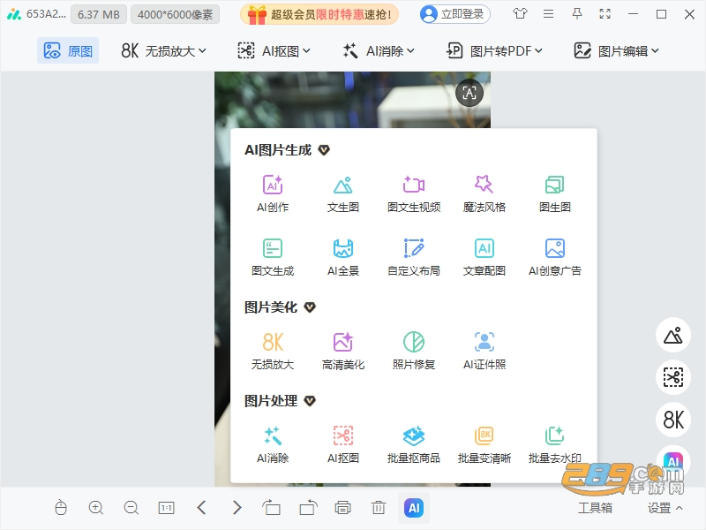
Task: Open 照片修复 photo repair
Action: coord(414,351)
